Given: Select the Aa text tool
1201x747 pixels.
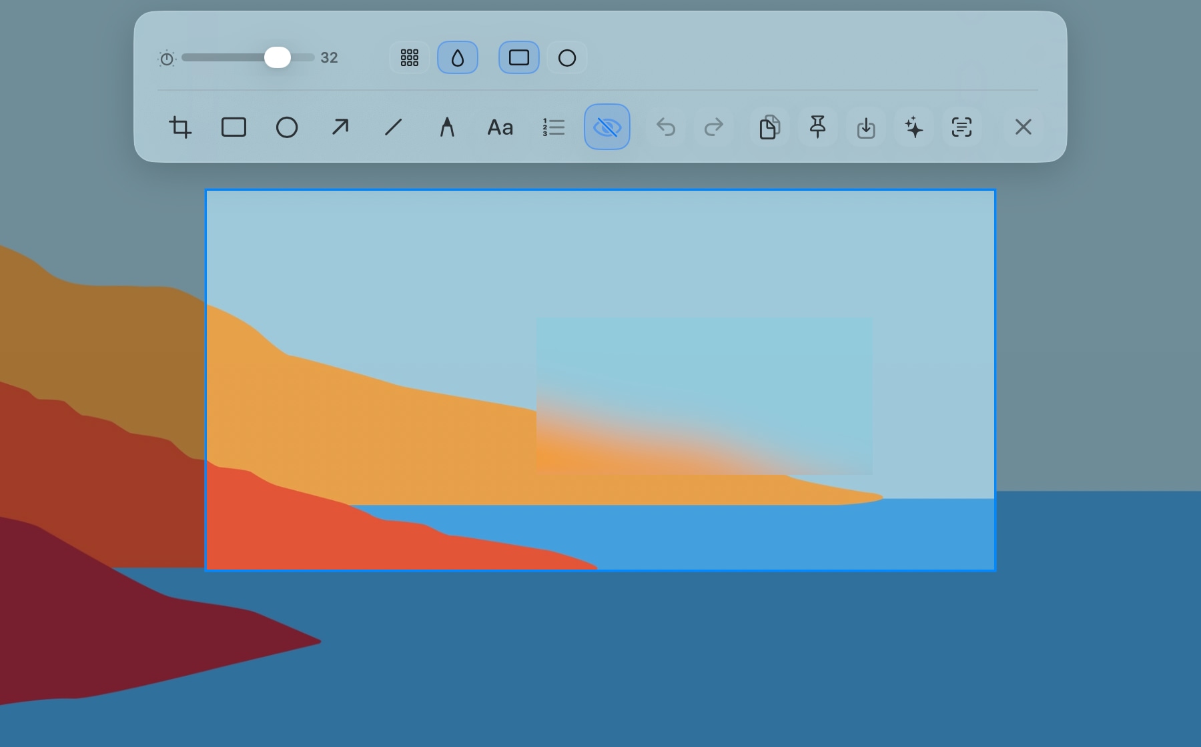Looking at the screenshot, I should tap(500, 127).
